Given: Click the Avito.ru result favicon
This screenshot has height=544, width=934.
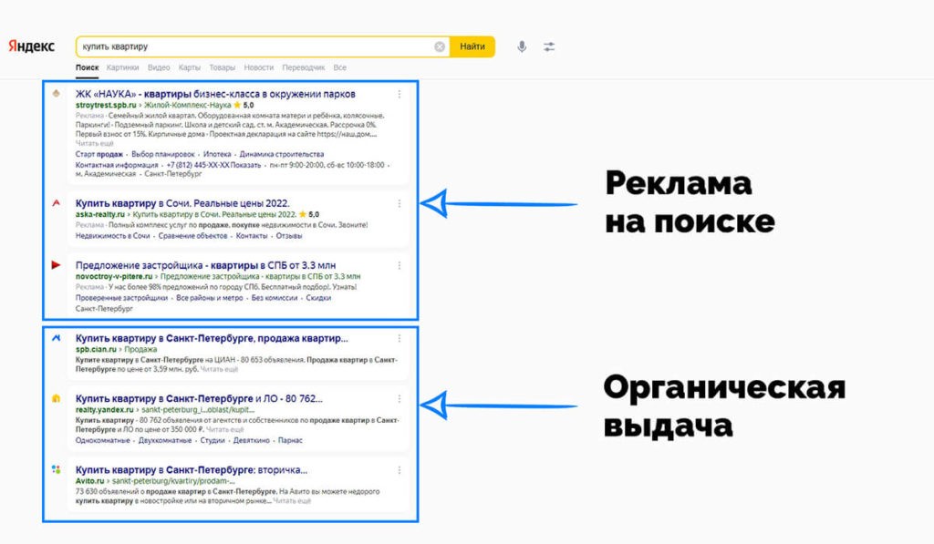Looking at the screenshot, I should coord(56,469).
